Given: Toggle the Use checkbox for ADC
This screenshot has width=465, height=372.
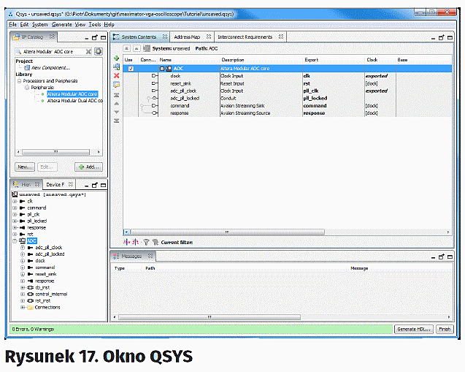Looking at the screenshot, I should pos(131,69).
